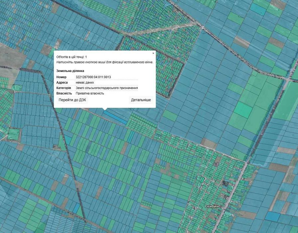Close the parcel info popup

pos(153,53)
